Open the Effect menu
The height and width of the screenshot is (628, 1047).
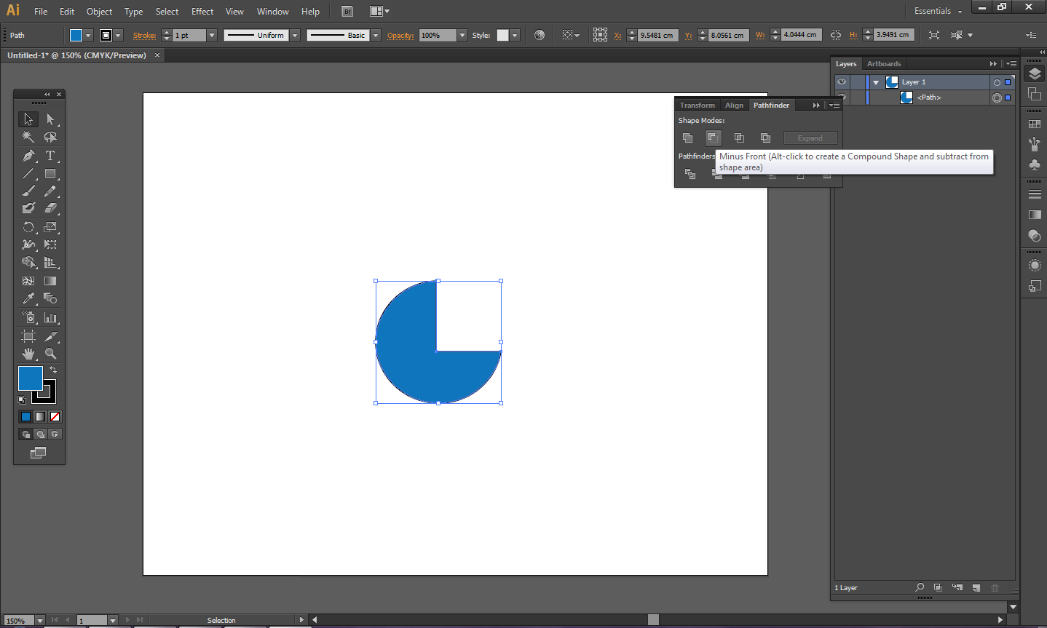[x=202, y=12]
